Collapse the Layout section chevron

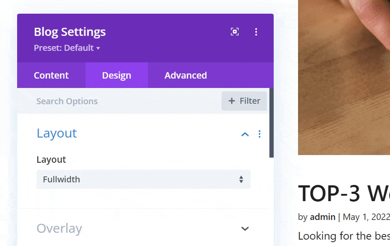pos(245,134)
